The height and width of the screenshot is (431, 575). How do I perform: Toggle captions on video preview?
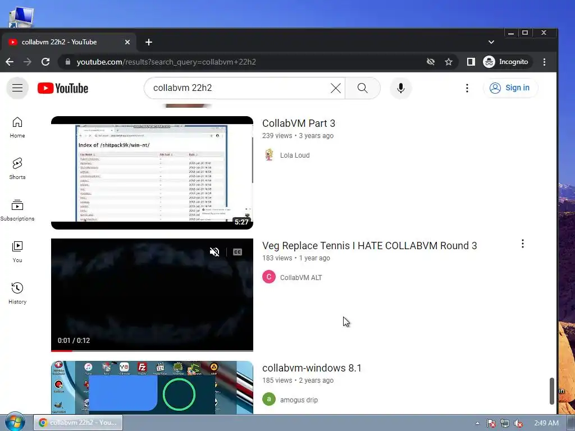click(238, 252)
